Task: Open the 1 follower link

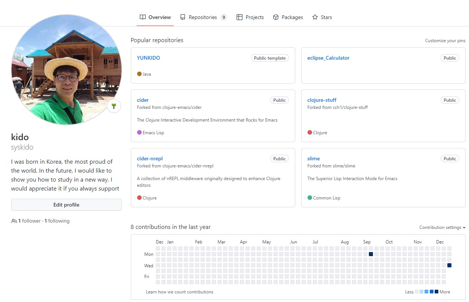Action: click(x=30, y=221)
